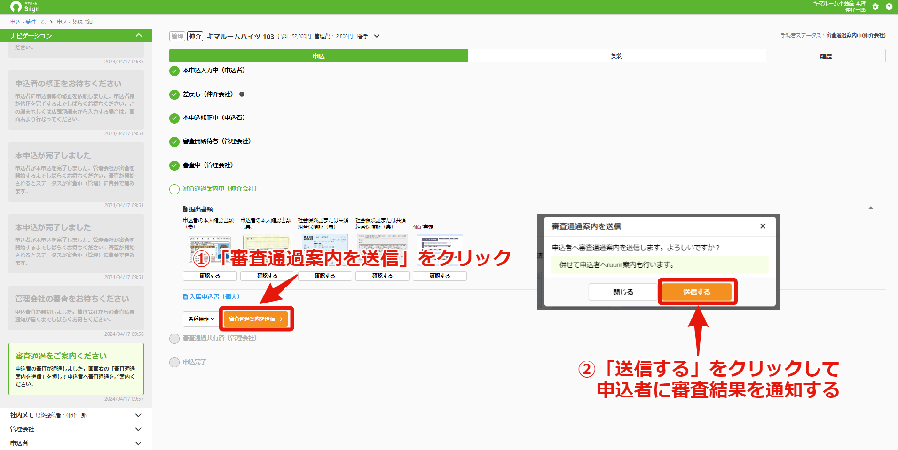Open the 社会保険証（裏） thumbnail
The height and width of the screenshot is (450, 898).
tap(382, 249)
